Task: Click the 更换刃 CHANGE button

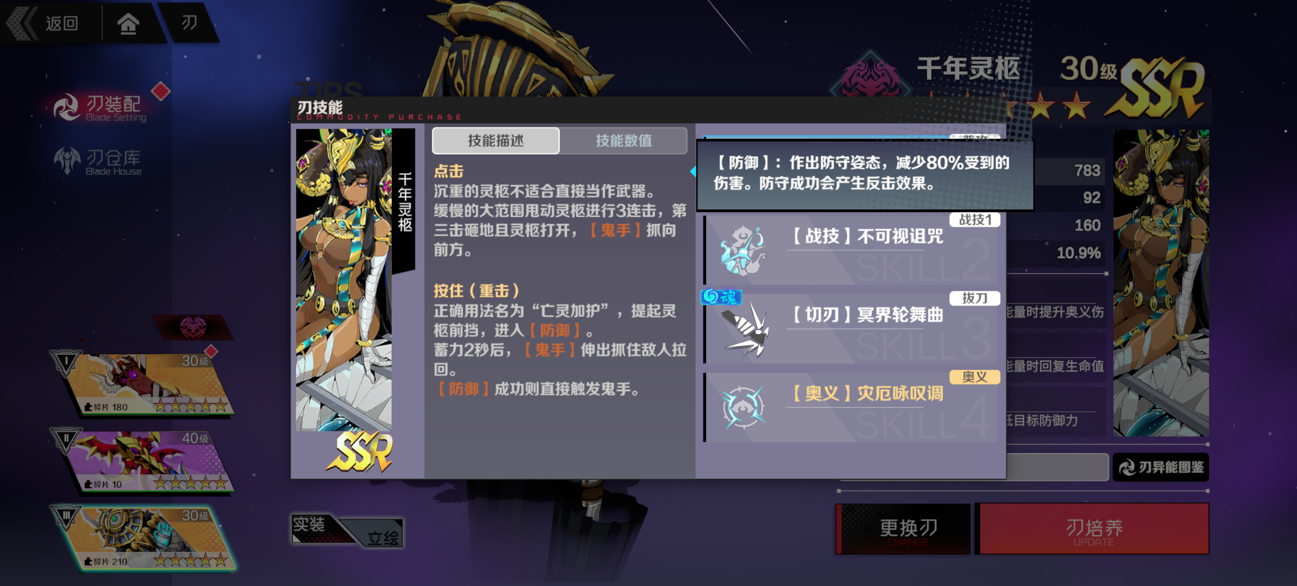Action: [x=903, y=529]
